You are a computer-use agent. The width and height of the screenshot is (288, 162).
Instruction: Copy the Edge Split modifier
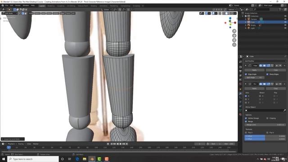click(x=276, y=70)
